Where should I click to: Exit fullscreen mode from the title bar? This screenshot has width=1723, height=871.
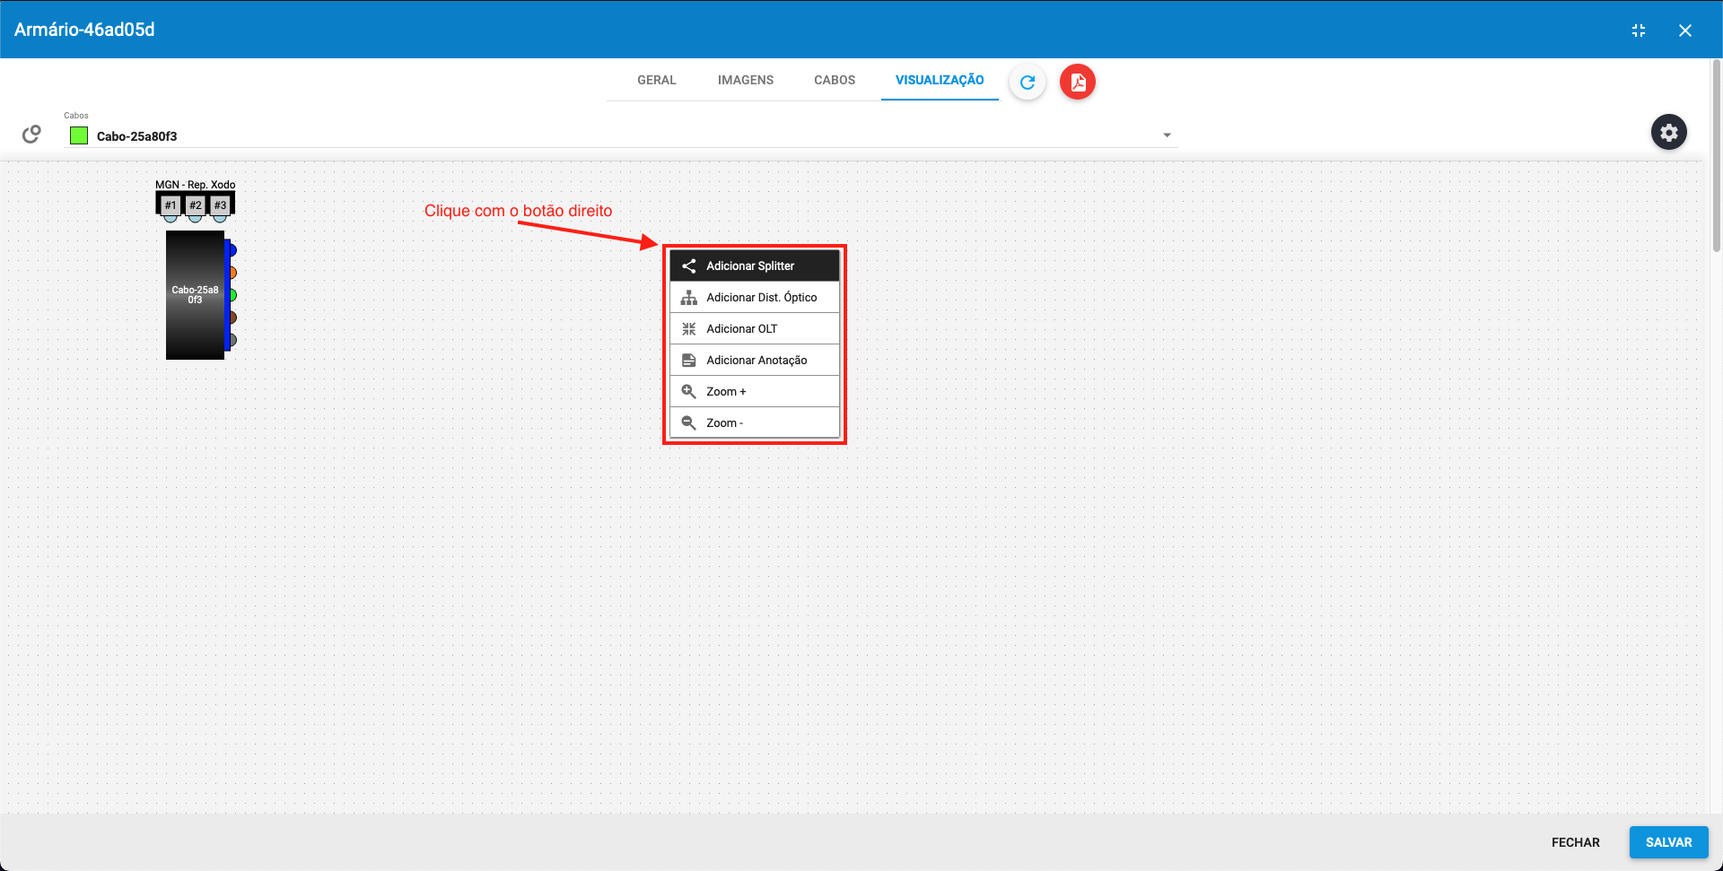[1638, 30]
